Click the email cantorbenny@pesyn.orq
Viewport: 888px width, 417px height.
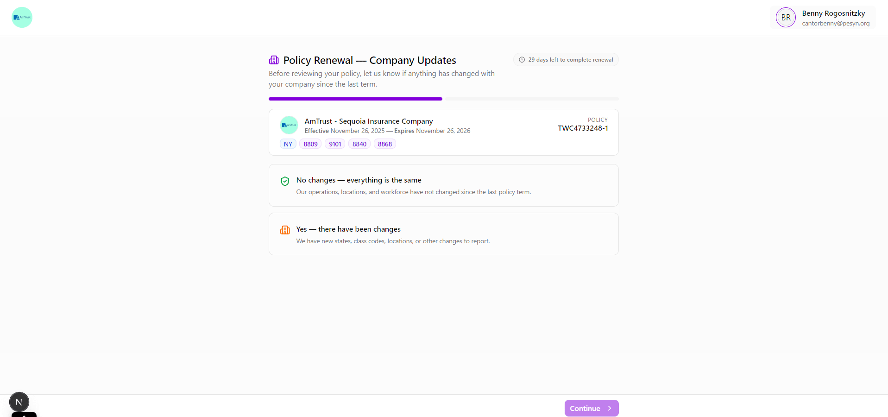(x=836, y=23)
